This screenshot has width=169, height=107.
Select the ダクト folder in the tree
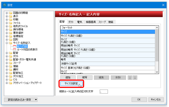click(x=16, y=56)
